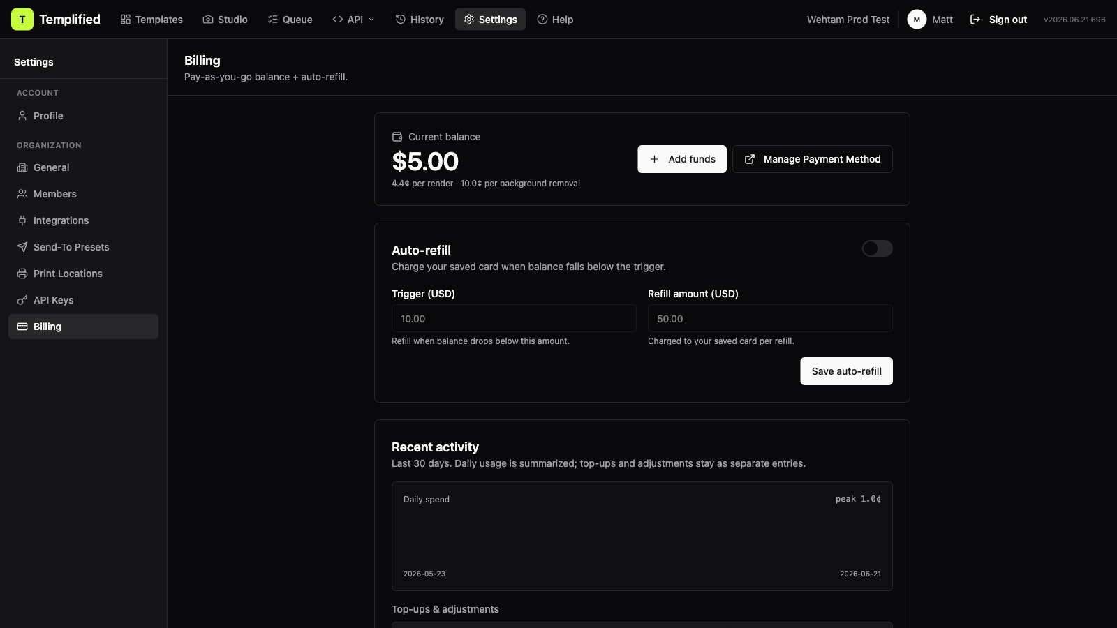Click the 2026-05-23 chart date label
The width and height of the screenshot is (1117, 628).
click(424, 574)
